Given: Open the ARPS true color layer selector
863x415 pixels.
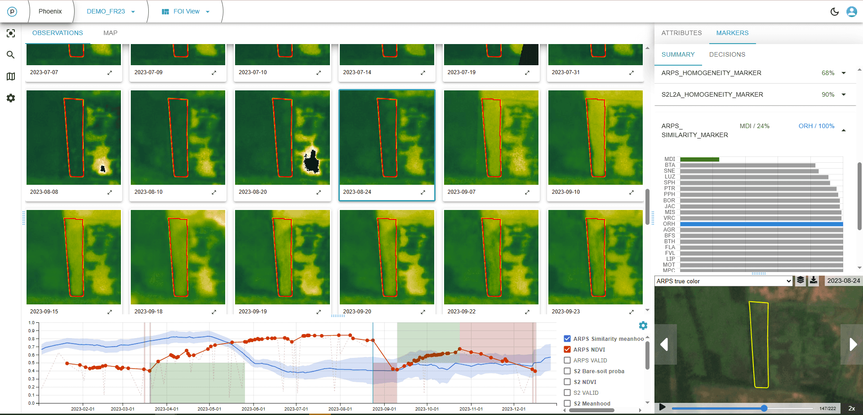Looking at the screenshot, I should pyautogui.click(x=723, y=281).
